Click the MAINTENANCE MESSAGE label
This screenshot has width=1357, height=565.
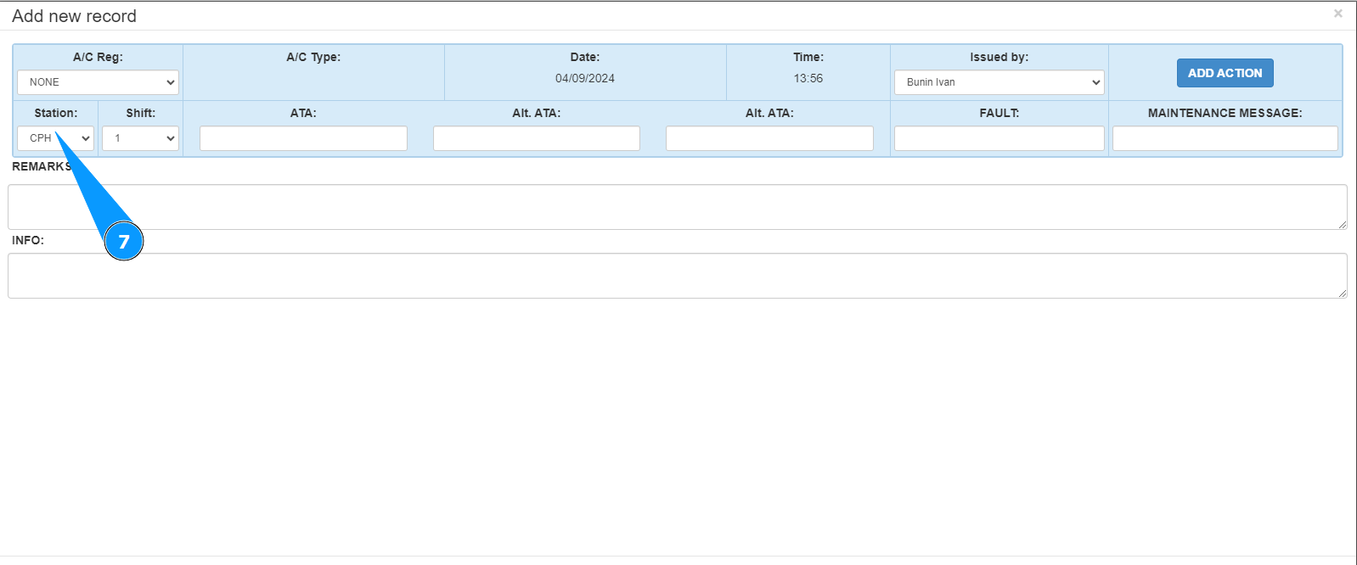1225,113
